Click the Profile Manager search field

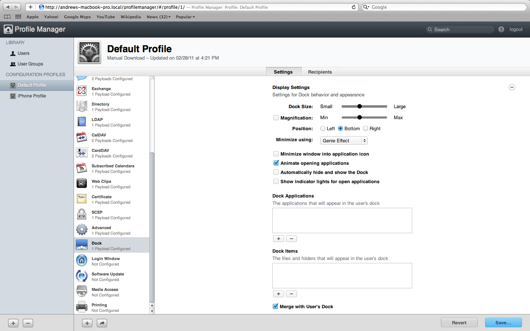460,29
